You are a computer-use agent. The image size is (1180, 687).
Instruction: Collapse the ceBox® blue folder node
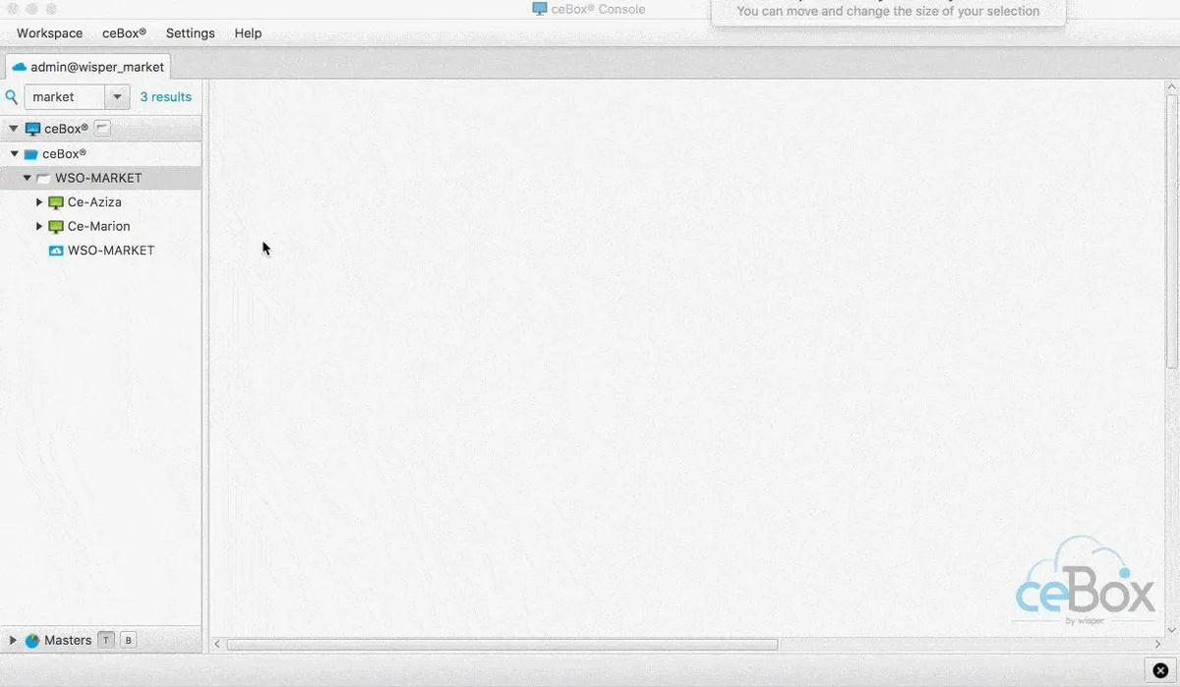pyautogui.click(x=14, y=154)
